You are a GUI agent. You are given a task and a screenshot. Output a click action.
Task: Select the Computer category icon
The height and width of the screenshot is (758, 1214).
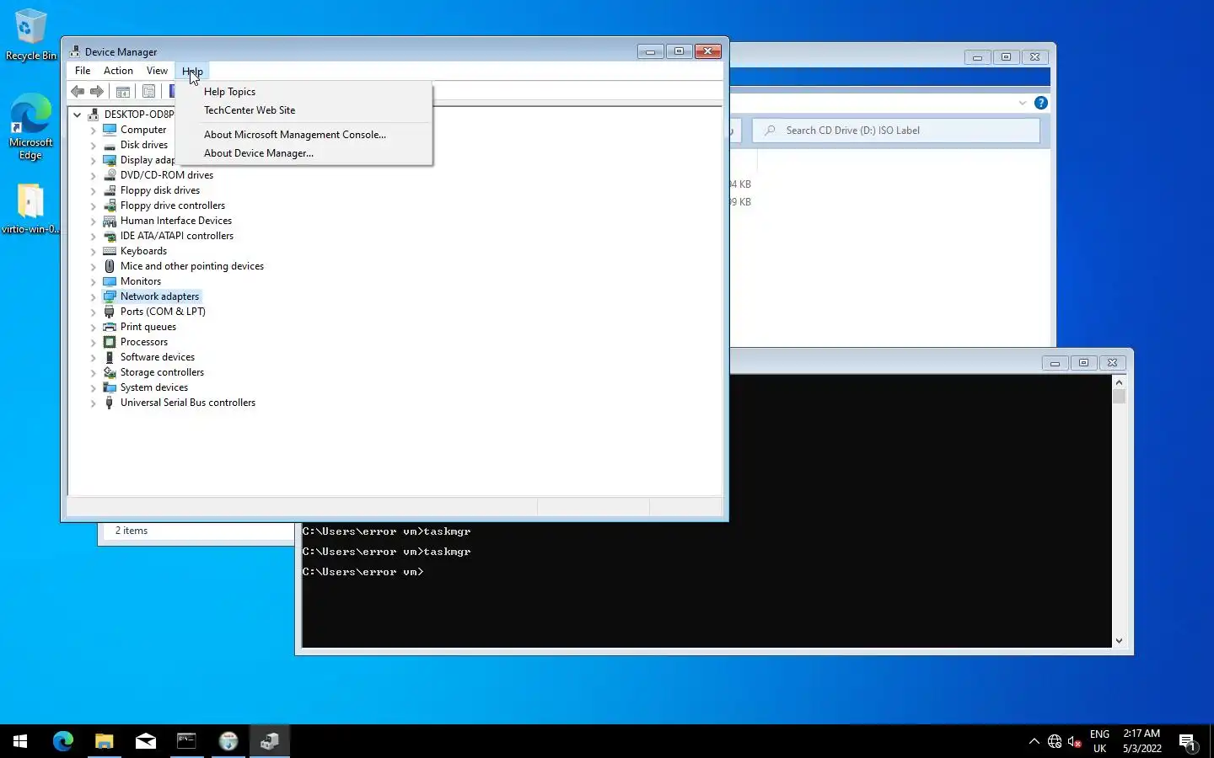[110, 130]
